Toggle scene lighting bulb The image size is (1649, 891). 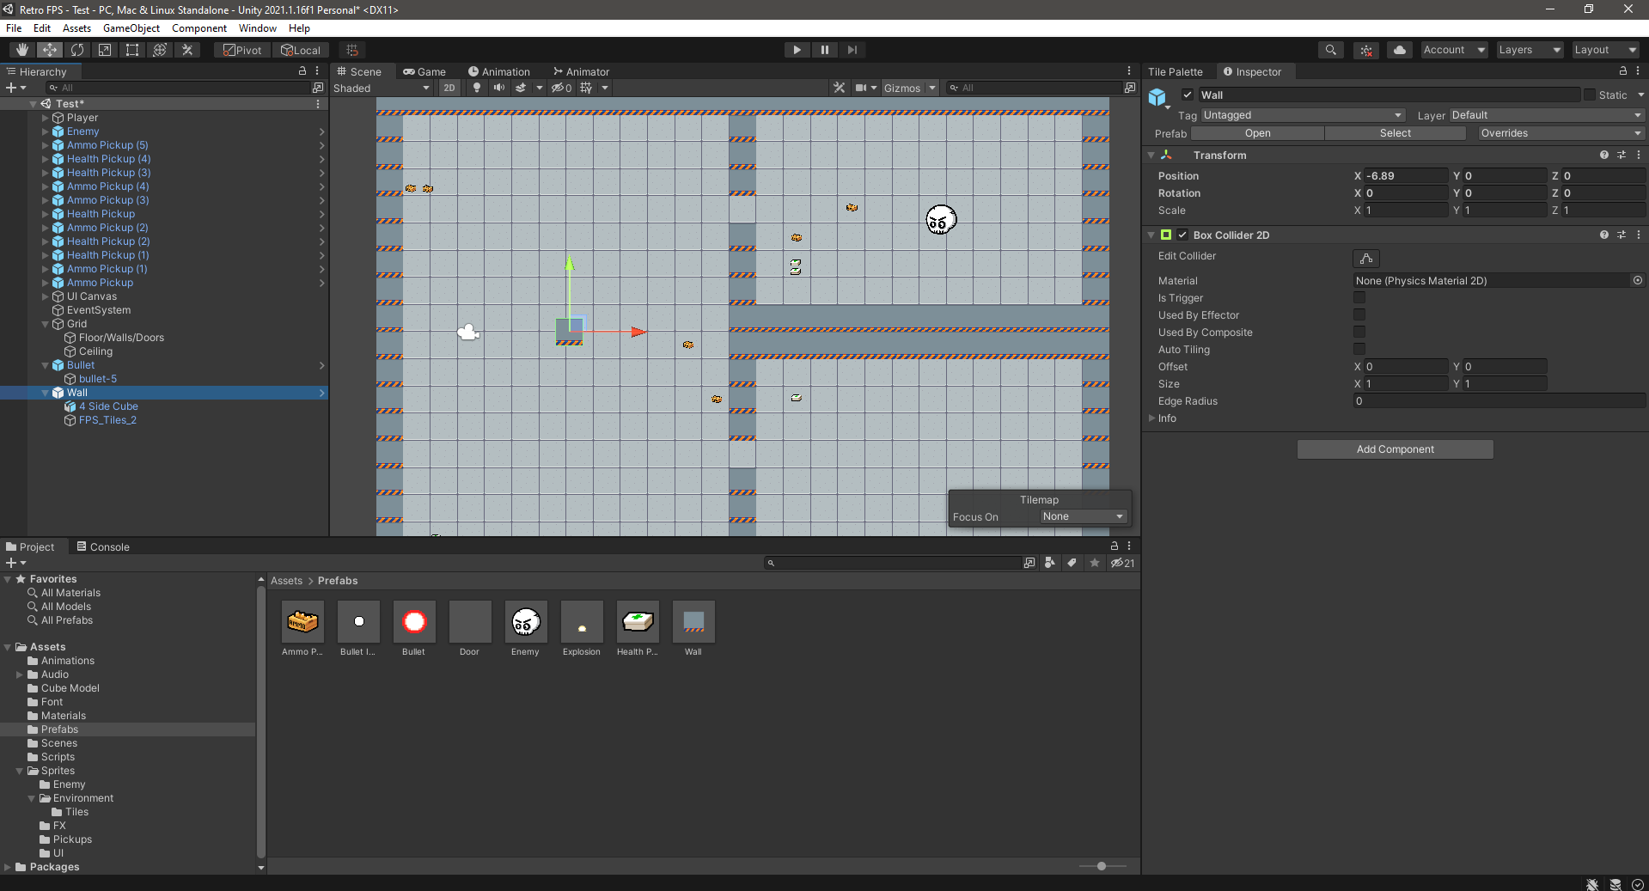[477, 88]
